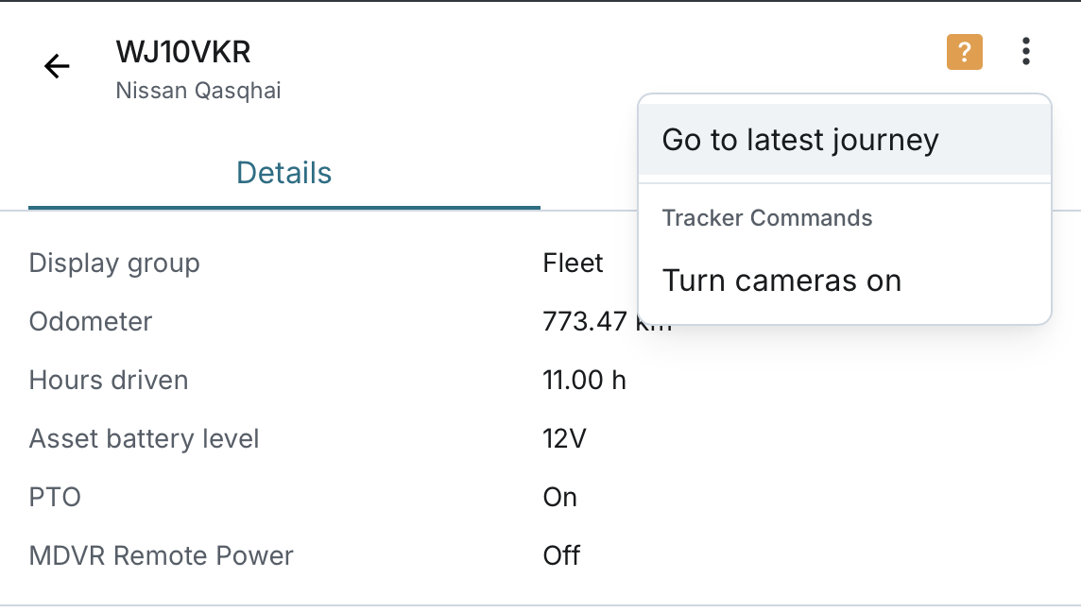The image size is (1081, 612).
Task: Click the 12V battery value
Action: [x=565, y=438]
